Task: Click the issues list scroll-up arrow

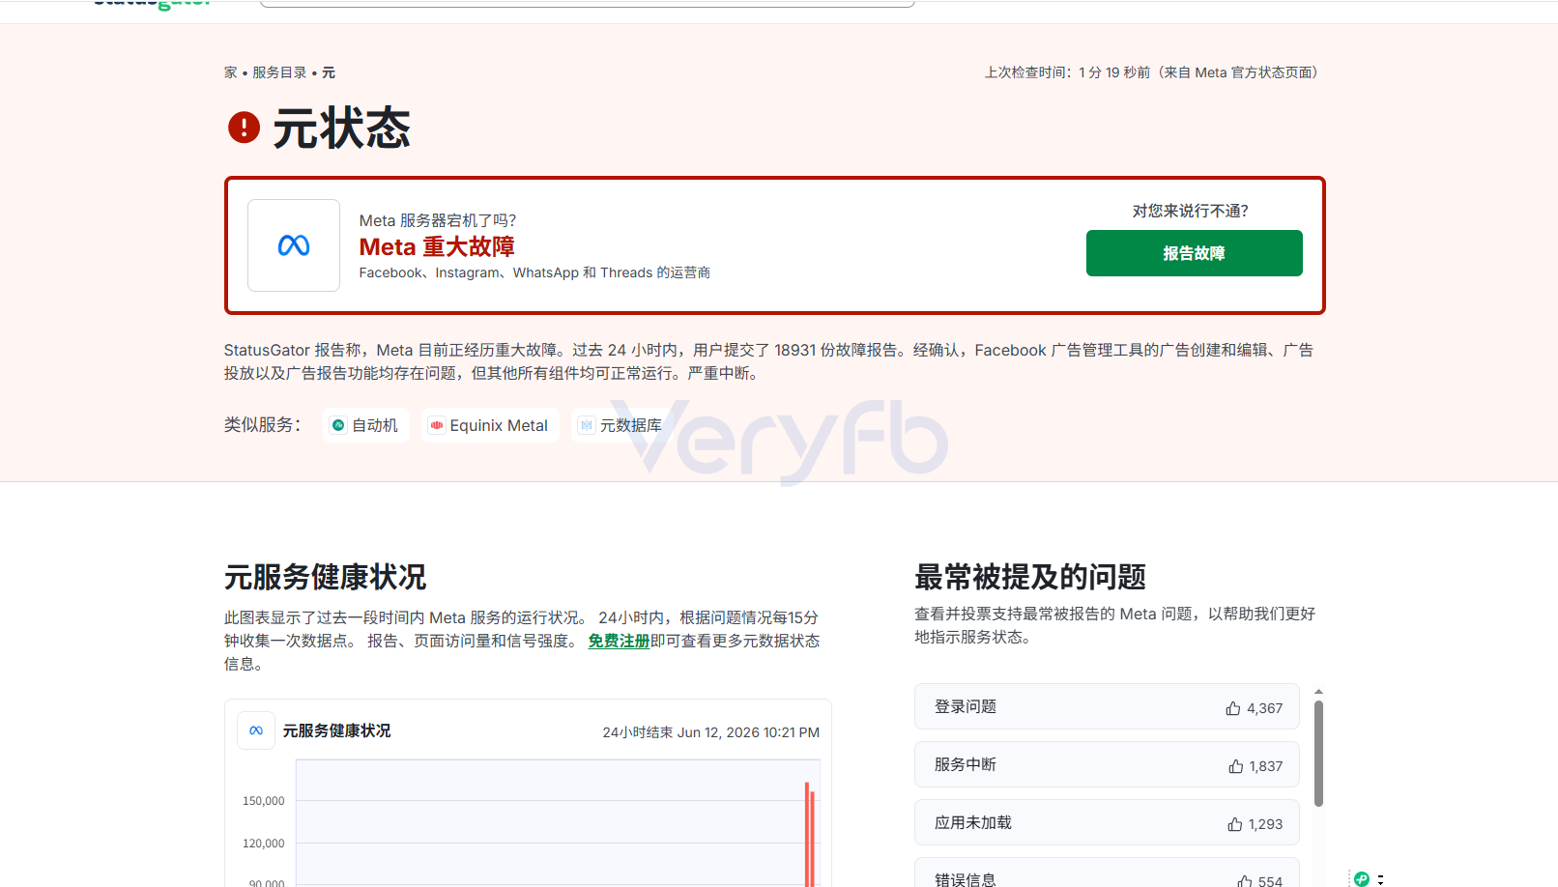Action: point(1318,692)
